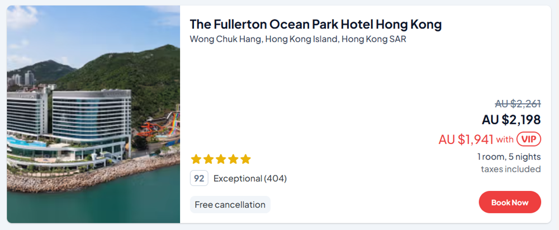Click the Free cancellation tag
Screen dimensions: 559x230
pyautogui.click(x=230, y=204)
